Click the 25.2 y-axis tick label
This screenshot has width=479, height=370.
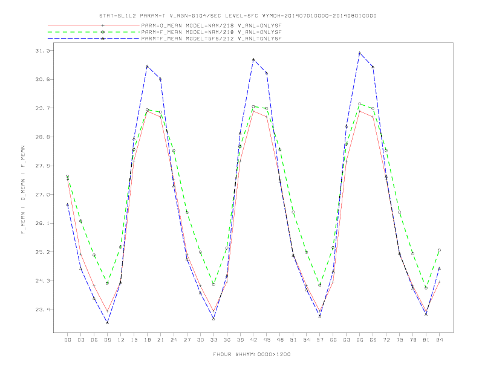pyautogui.click(x=42, y=252)
